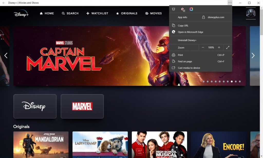263x158 pixels.
Task: Click the Originals star icon
Action: [118, 13]
